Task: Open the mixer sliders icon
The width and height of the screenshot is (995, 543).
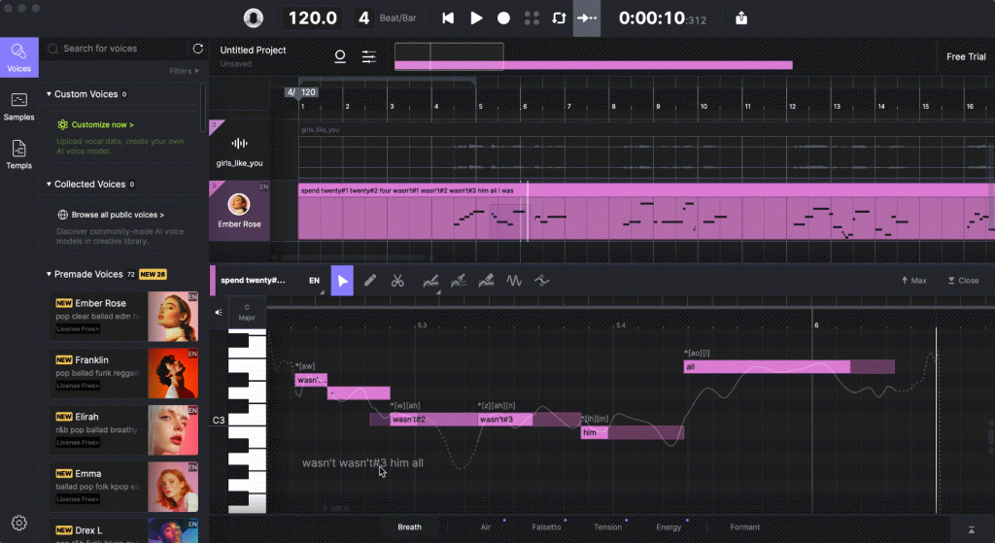Action: [x=369, y=57]
